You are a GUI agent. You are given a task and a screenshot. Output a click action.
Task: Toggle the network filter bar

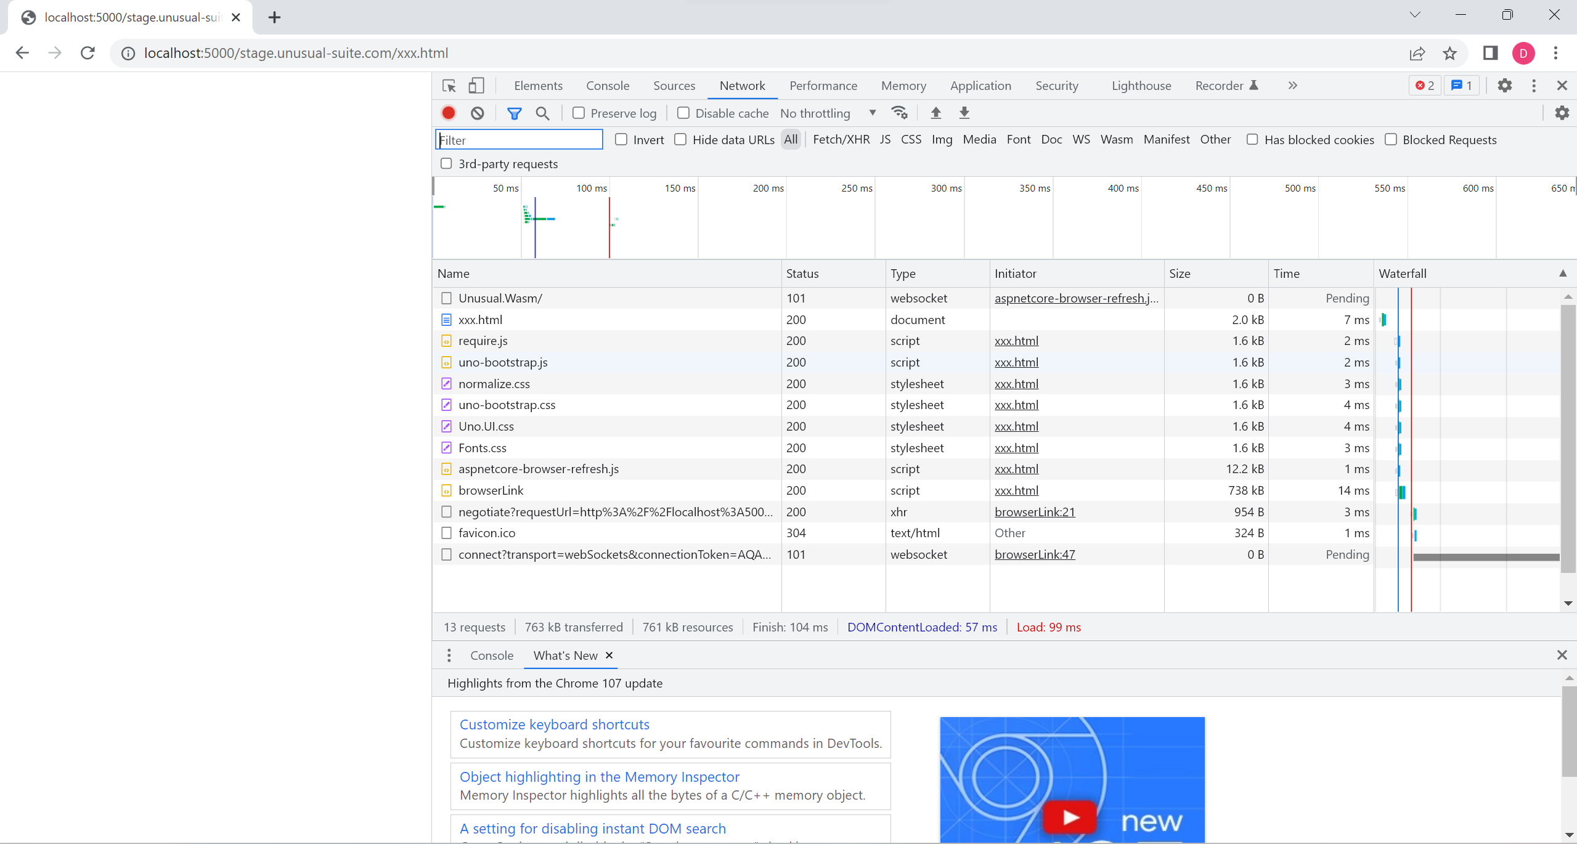coord(515,113)
